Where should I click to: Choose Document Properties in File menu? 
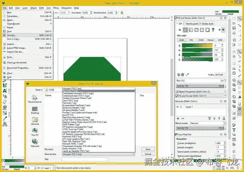(28, 68)
